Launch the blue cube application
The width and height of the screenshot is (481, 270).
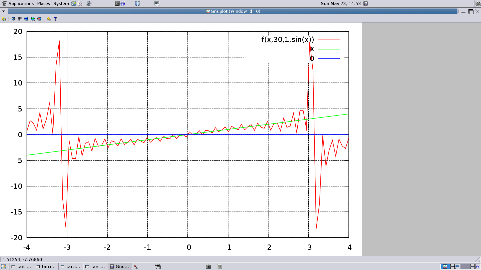138,3
